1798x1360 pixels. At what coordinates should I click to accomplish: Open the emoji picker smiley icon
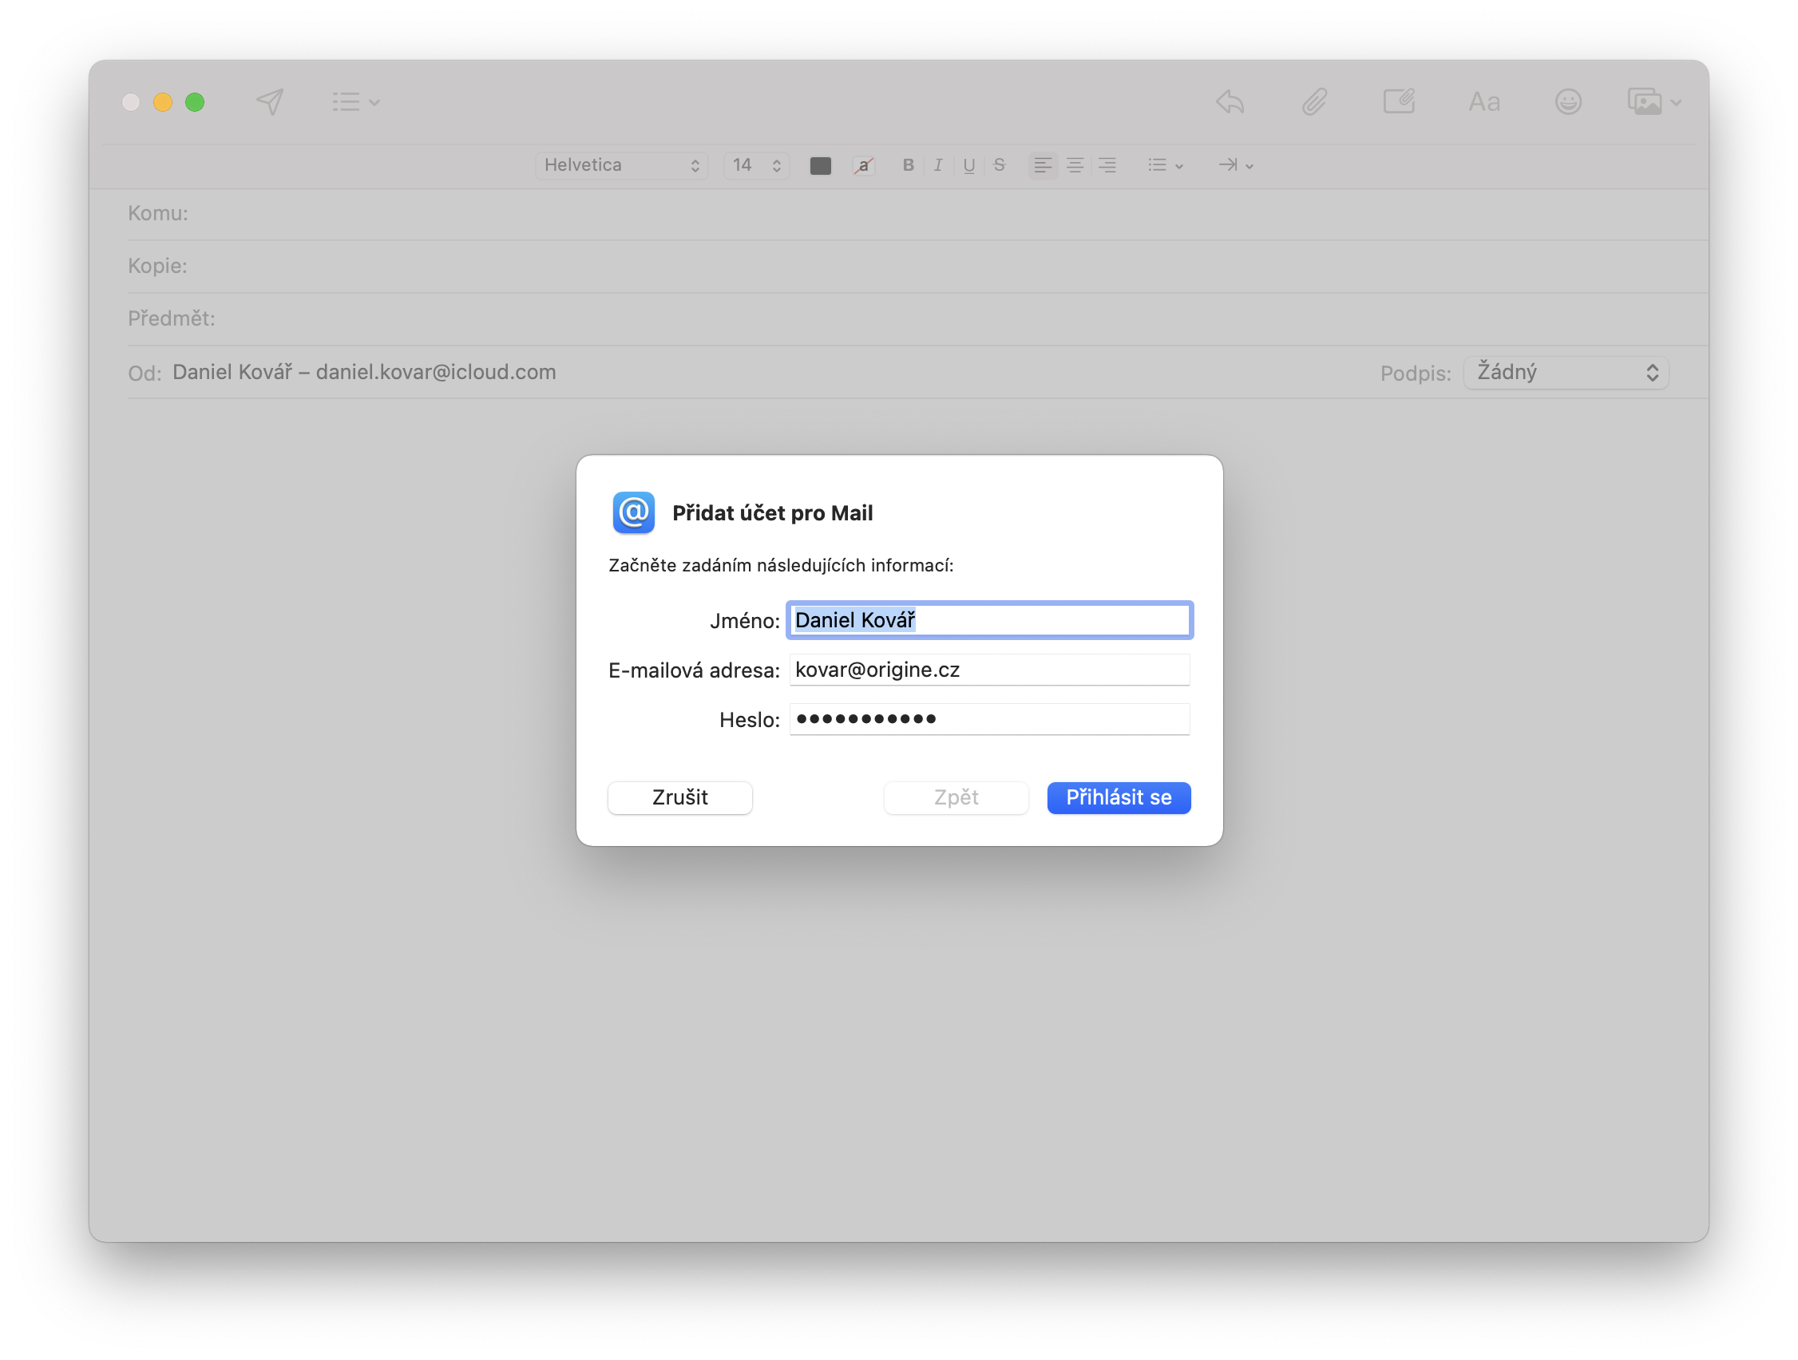(x=1568, y=101)
